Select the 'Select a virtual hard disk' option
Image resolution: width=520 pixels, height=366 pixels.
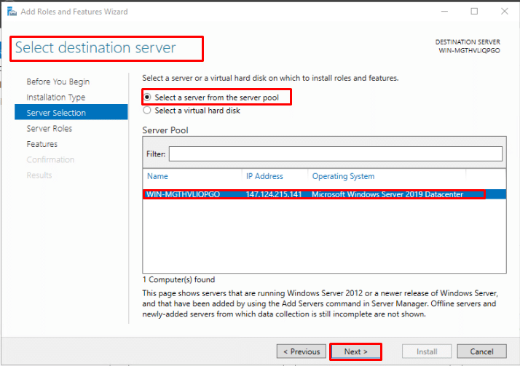click(148, 111)
